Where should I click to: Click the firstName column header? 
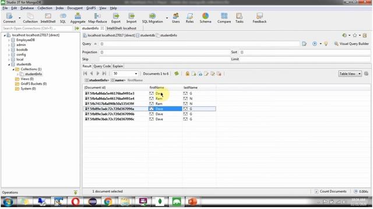pos(157,88)
